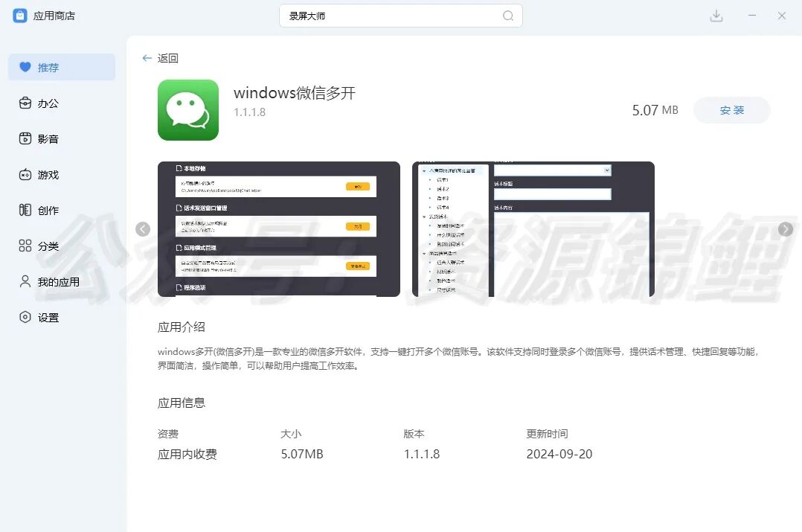Open the 游戏 category
The height and width of the screenshot is (532, 802).
[61, 175]
